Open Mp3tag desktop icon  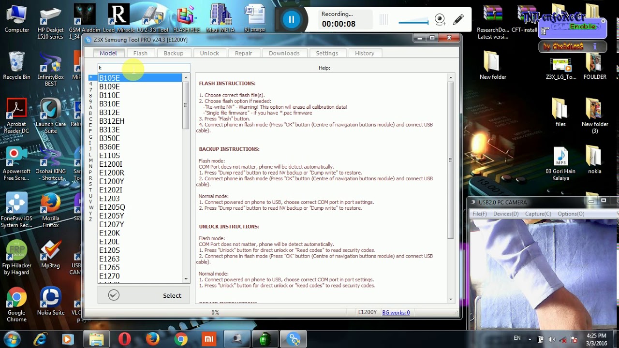click(x=50, y=253)
